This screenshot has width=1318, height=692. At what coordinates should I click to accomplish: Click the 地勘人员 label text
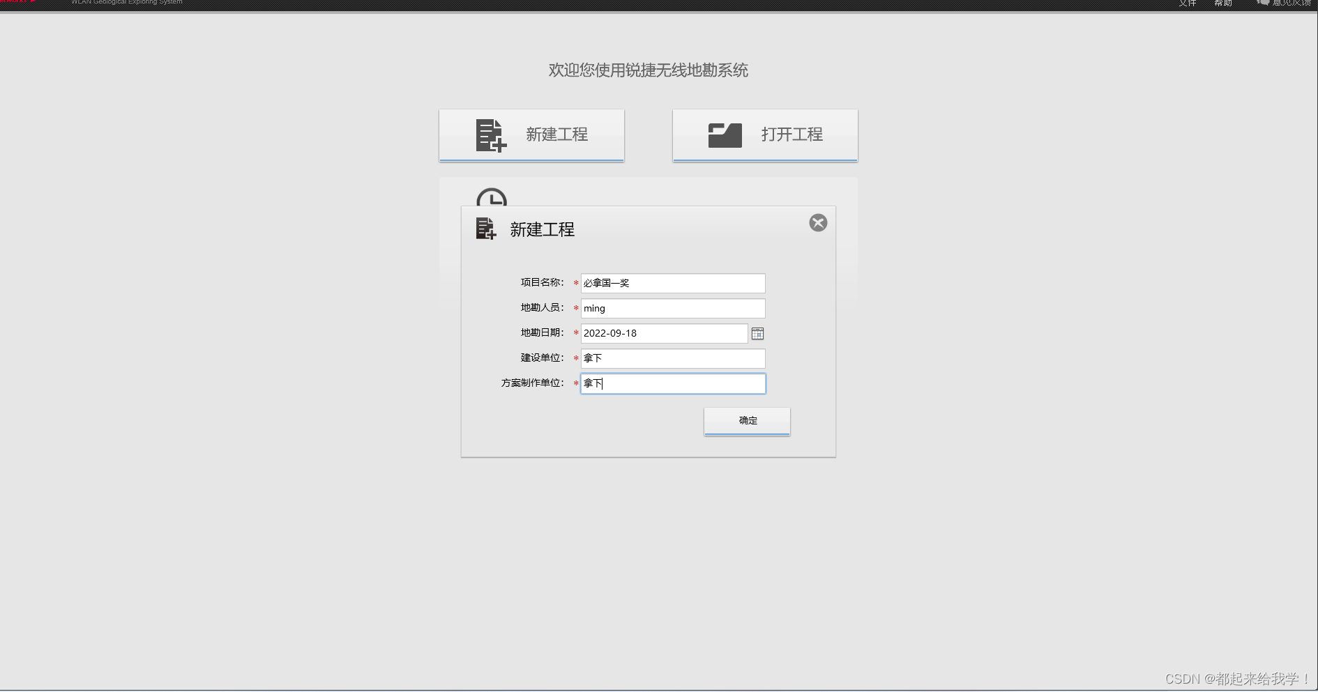542,307
